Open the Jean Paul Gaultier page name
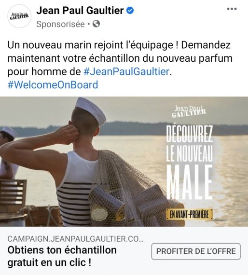This screenshot has width=248, height=275. [80, 10]
